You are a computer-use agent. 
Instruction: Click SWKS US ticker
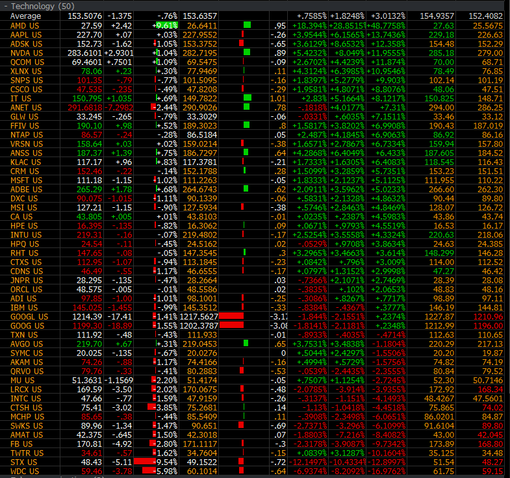pos(27,426)
